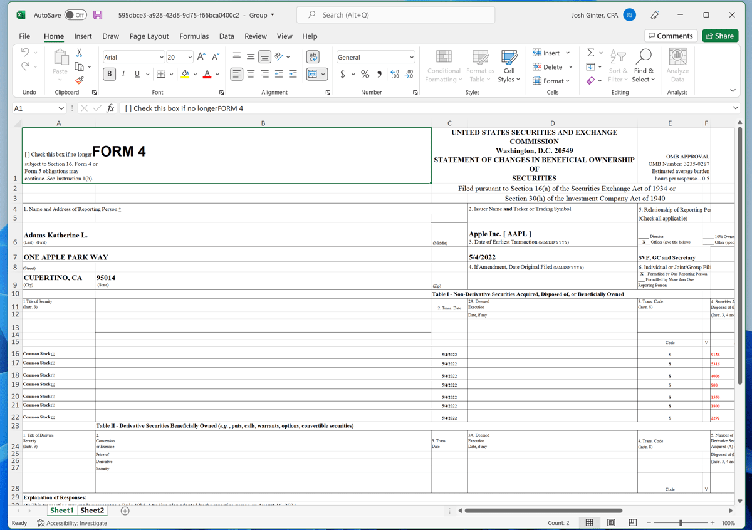The height and width of the screenshot is (530, 752).
Task: Decrease font size with smaller A icon
Action: (216, 57)
